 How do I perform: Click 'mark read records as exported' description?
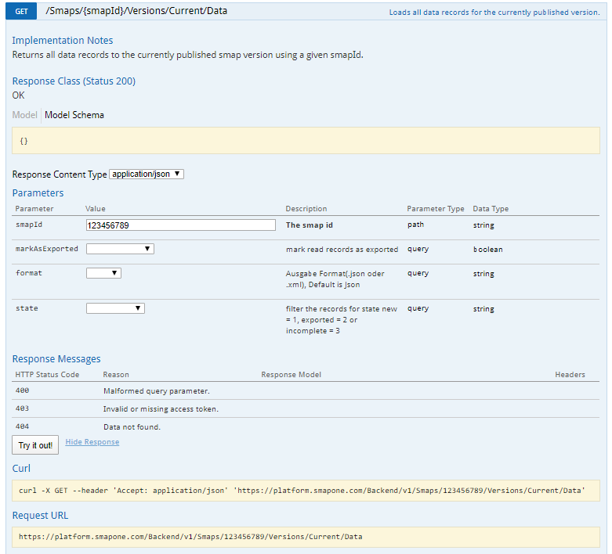click(342, 249)
